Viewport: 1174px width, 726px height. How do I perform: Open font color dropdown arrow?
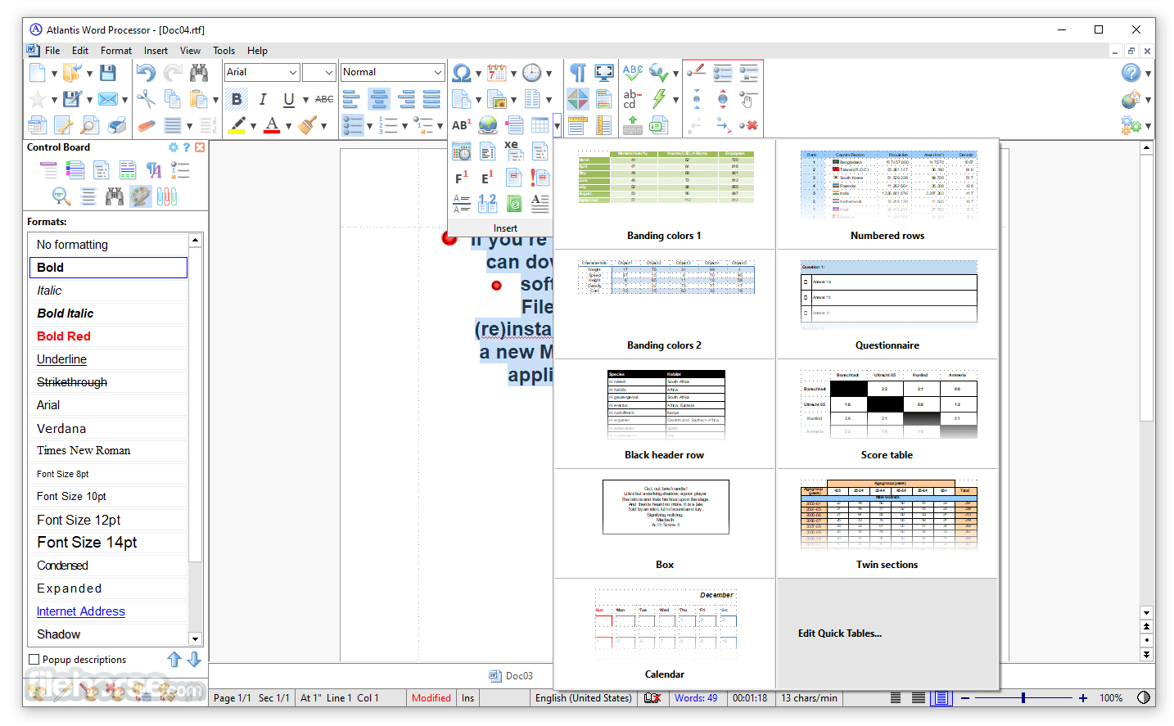(288, 126)
